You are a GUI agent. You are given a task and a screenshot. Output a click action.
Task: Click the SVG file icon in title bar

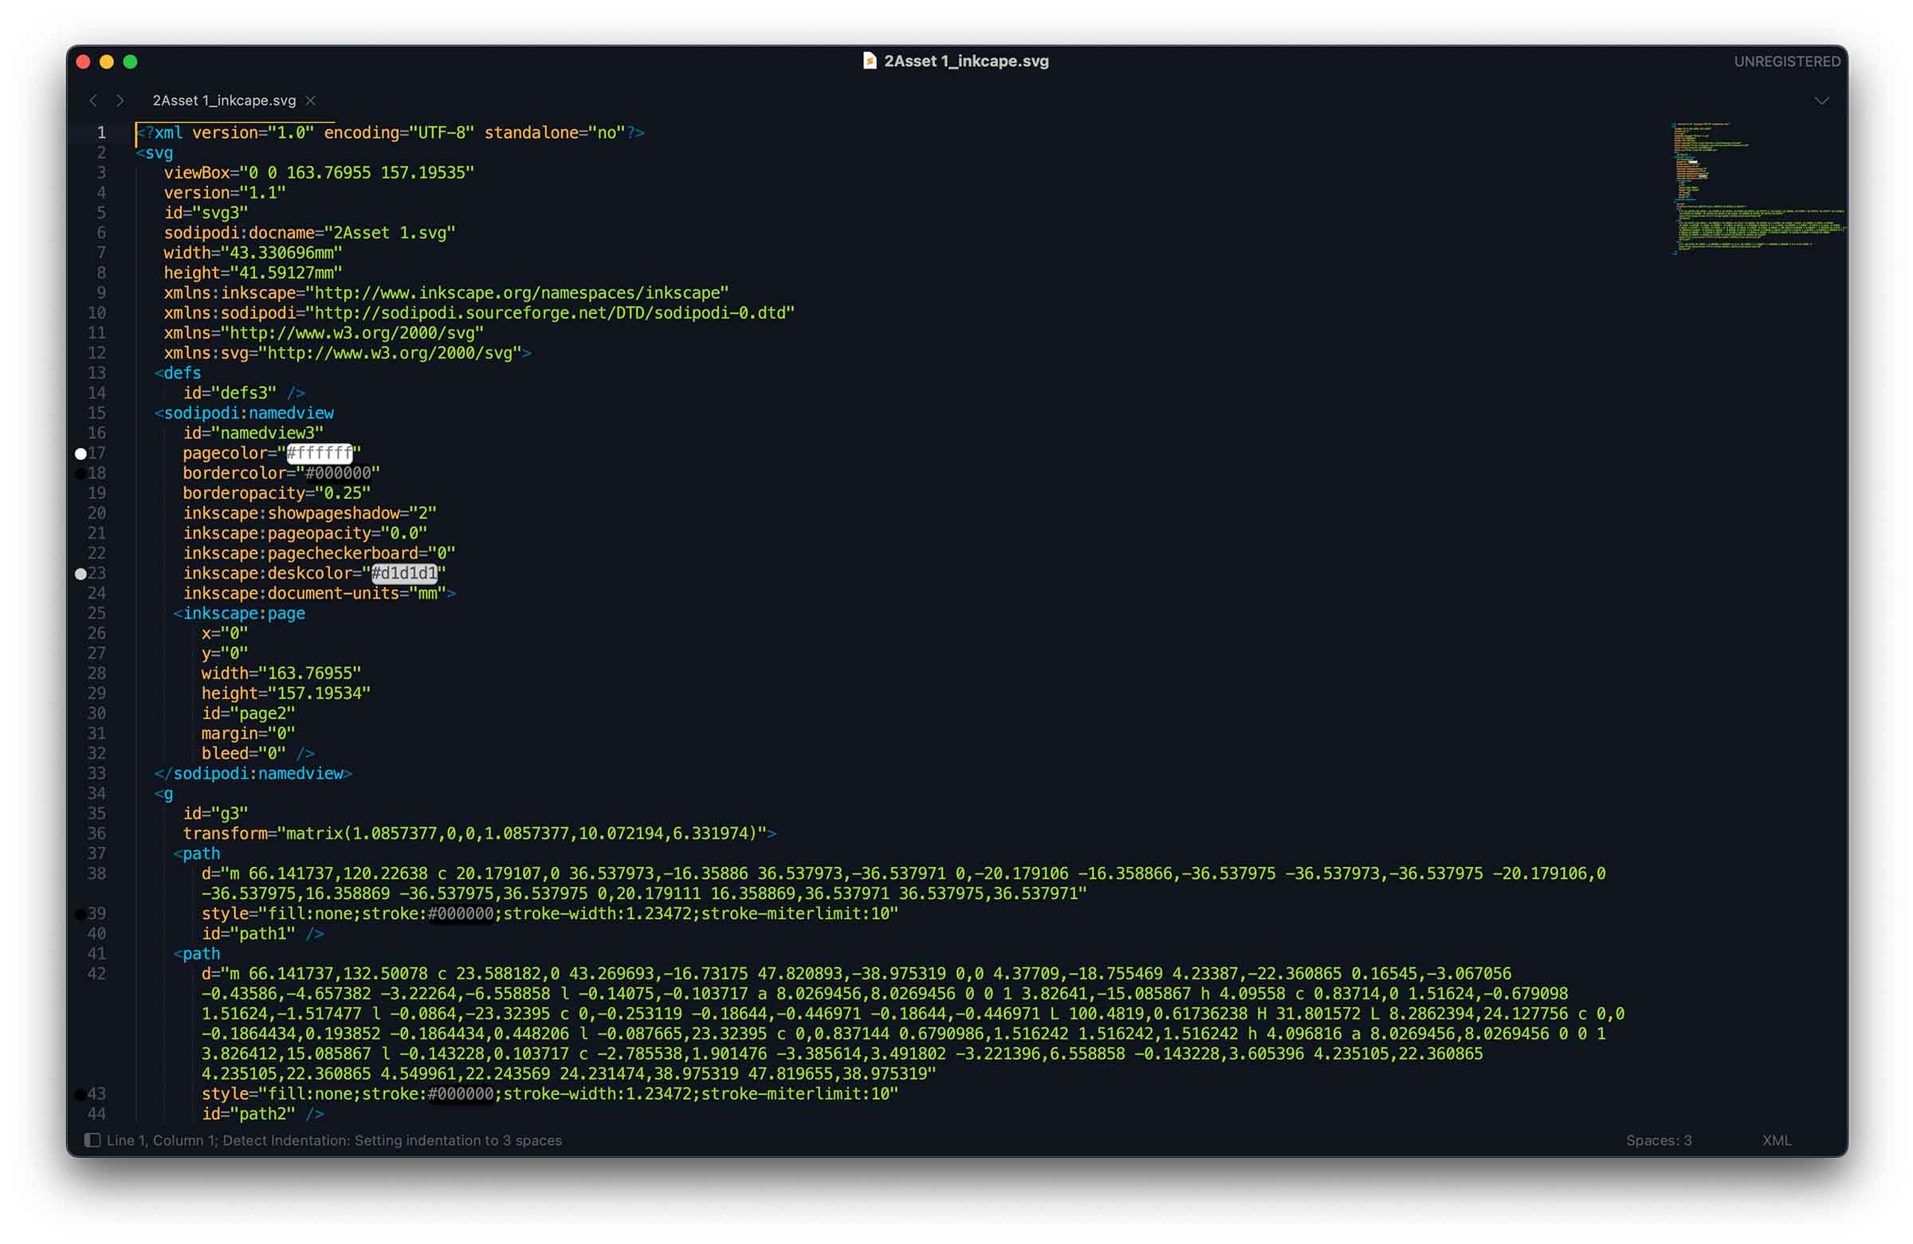click(x=869, y=61)
